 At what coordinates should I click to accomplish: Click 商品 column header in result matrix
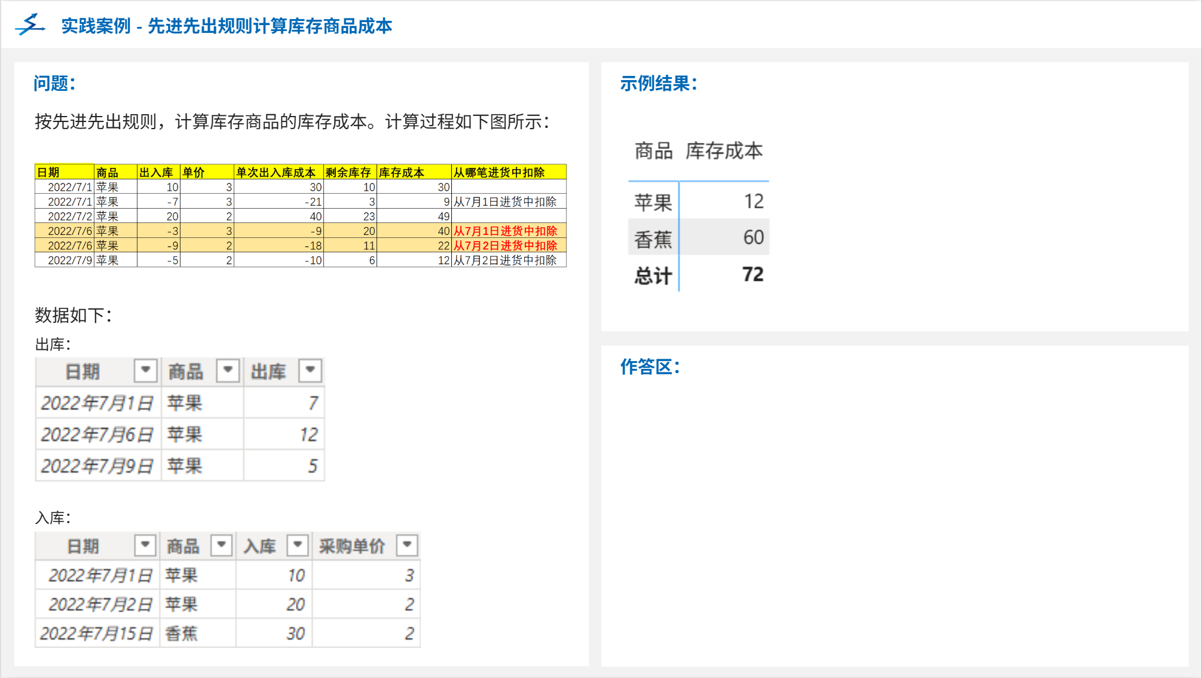coord(653,151)
